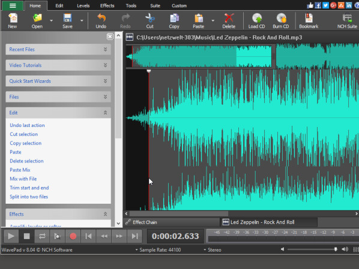Rewind the audio
Image resolution: width=359 pixels, height=269 pixels.
[104, 236]
